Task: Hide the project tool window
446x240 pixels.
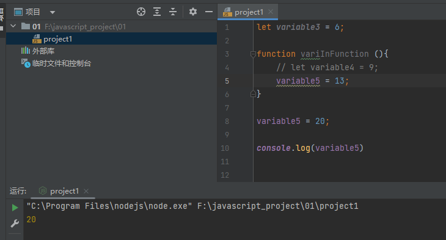Action: point(209,12)
